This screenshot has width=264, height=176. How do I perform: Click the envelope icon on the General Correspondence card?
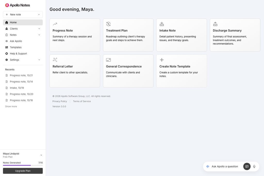(109, 60)
